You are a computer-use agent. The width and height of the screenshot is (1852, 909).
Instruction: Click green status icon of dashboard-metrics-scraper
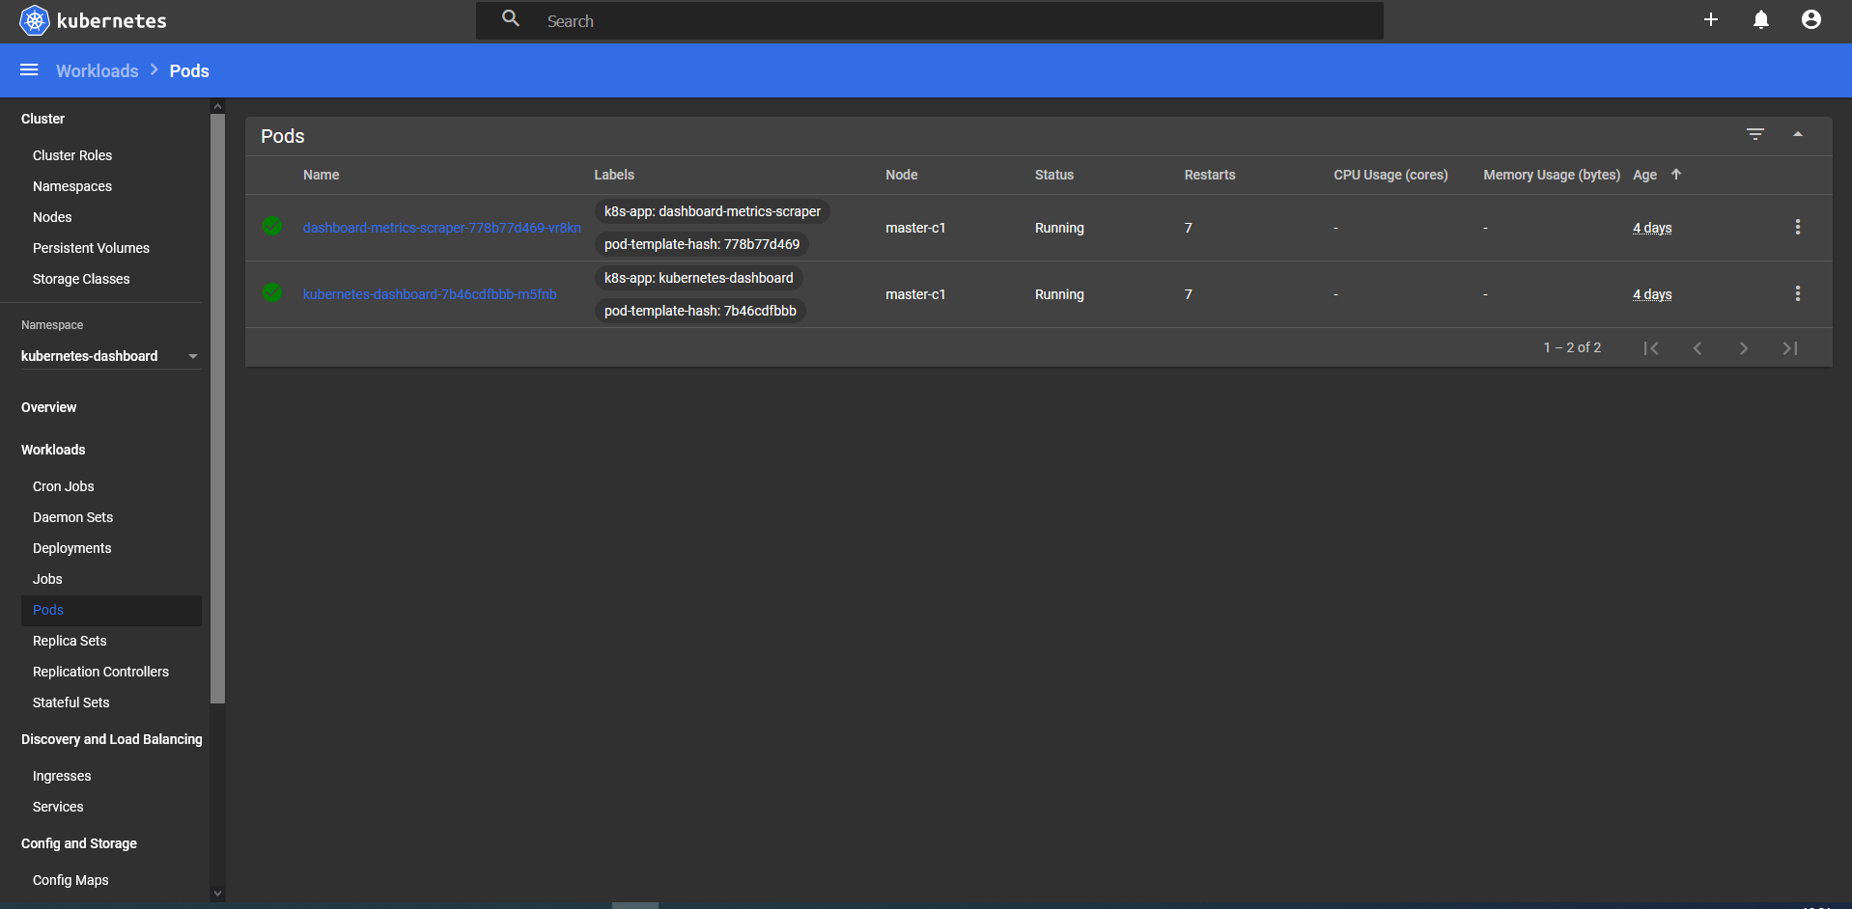[x=272, y=226]
